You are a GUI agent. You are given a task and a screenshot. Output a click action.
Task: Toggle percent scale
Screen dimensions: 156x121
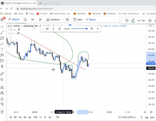click(x=142, y=117)
